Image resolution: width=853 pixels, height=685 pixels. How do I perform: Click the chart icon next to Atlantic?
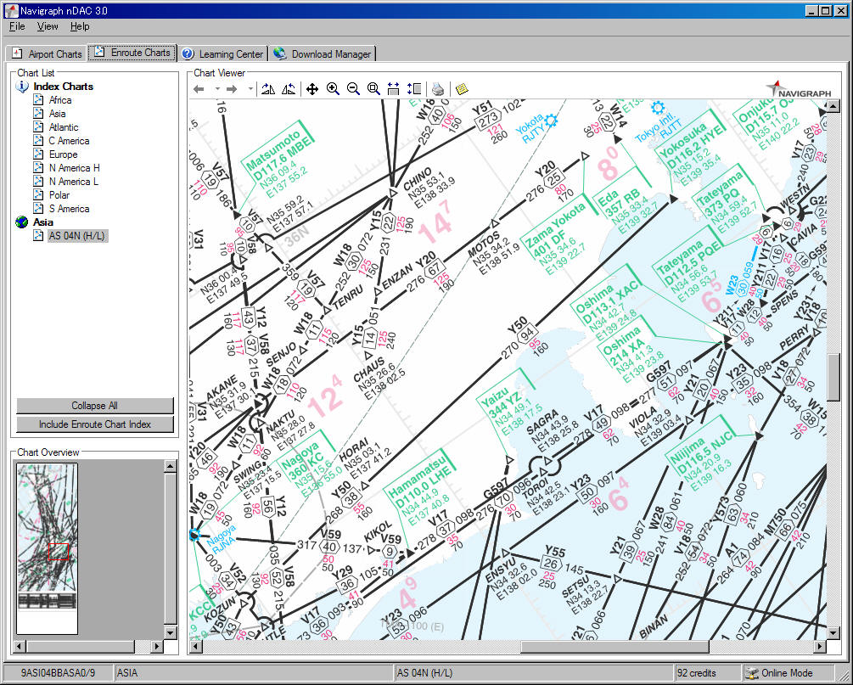(38, 126)
